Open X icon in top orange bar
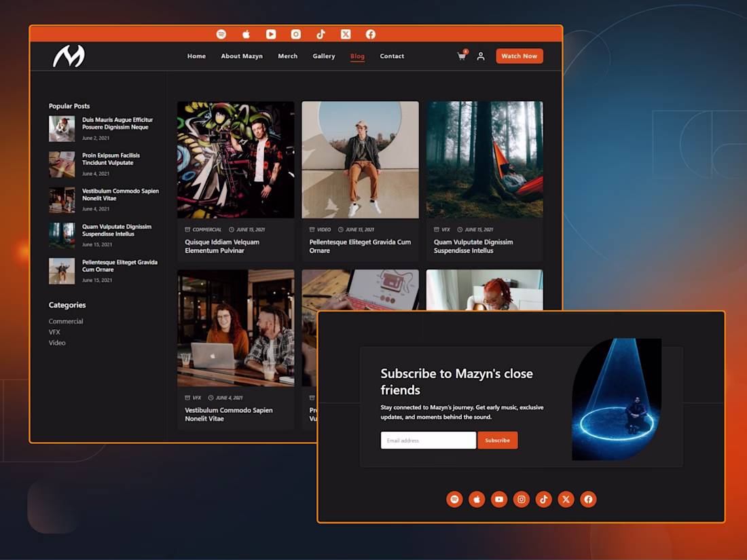747x560 pixels. point(346,35)
